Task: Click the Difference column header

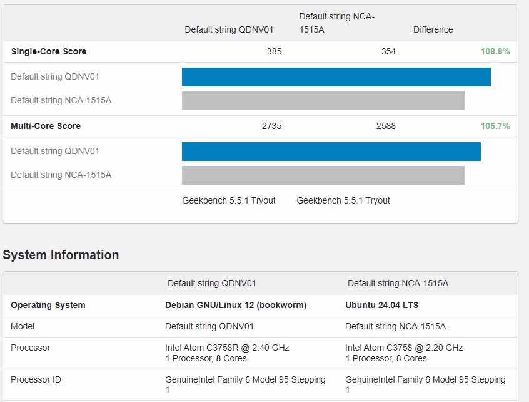Action: 433,30
